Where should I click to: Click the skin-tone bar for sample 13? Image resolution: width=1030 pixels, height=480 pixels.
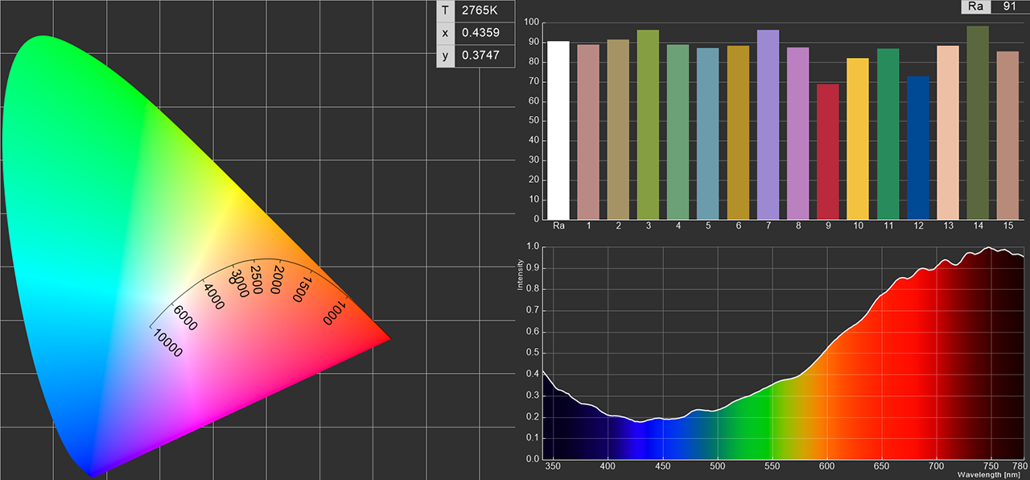(948, 132)
